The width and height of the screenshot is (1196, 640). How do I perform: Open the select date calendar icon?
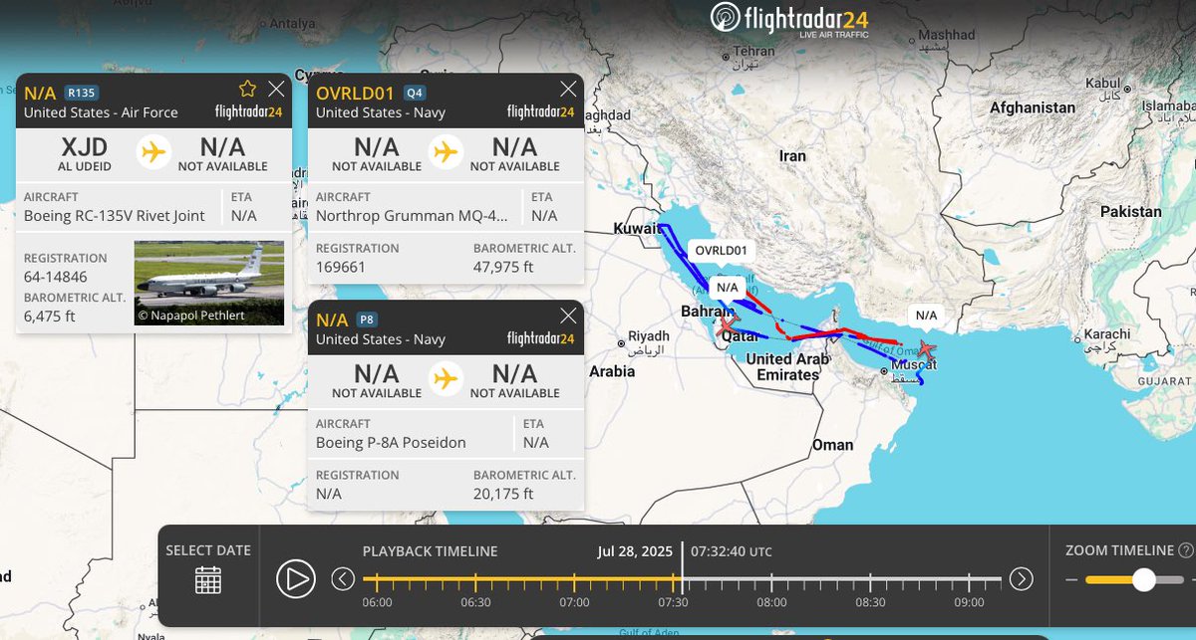(208, 579)
